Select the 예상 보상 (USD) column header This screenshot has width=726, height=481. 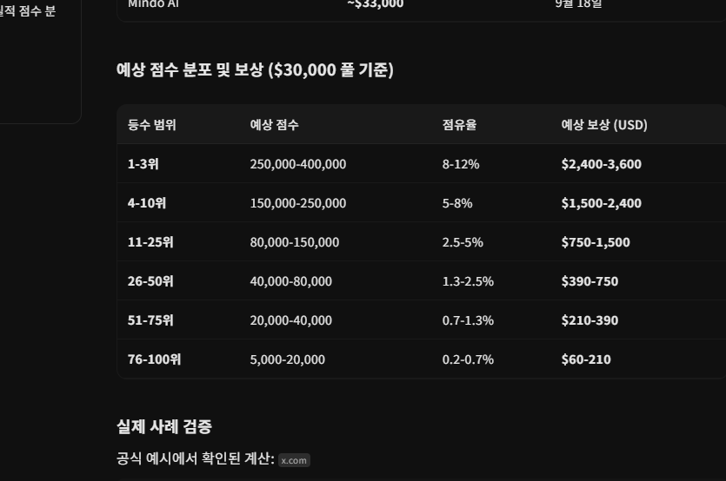point(604,125)
